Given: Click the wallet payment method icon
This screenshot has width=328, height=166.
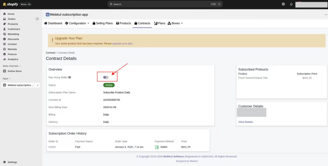Looking at the screenshot, I should click(157, 147).
